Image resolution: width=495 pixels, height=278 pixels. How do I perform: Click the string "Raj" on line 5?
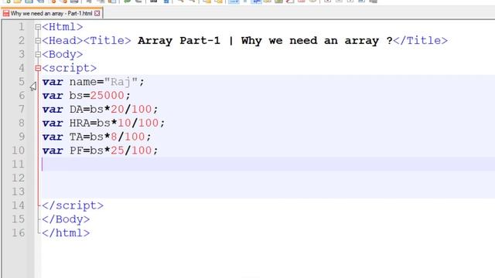(x=121, y=82)
